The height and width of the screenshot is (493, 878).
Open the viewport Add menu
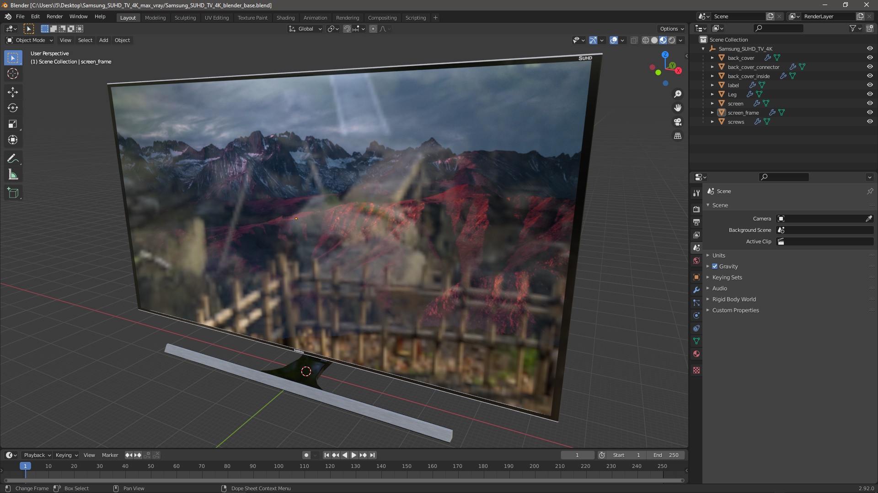[104, 40]
